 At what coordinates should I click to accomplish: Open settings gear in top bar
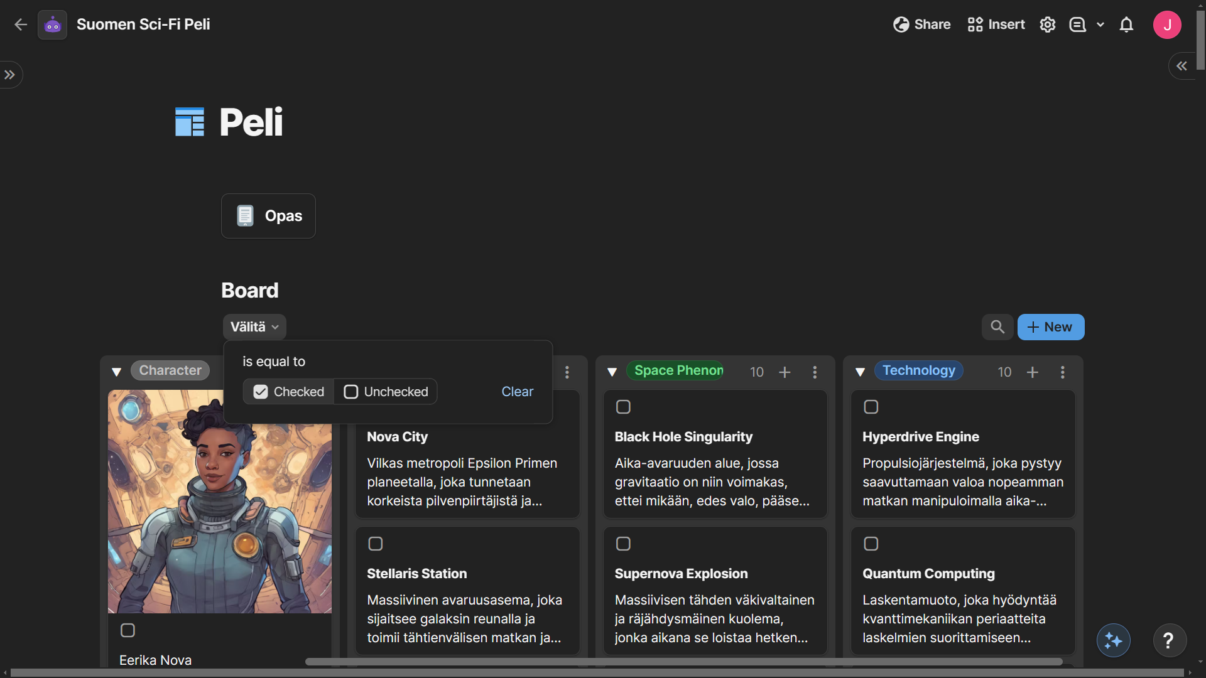pyautogui.click(x=1047, y=24)
